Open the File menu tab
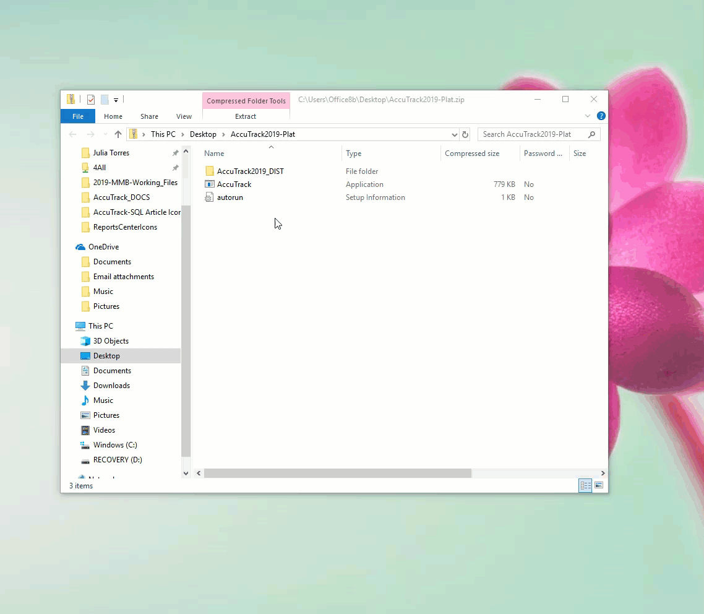Screen dimensions: 704x614 (78, 116)
